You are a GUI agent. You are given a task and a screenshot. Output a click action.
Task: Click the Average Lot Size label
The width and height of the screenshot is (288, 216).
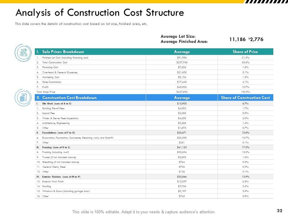pos(178,37)
